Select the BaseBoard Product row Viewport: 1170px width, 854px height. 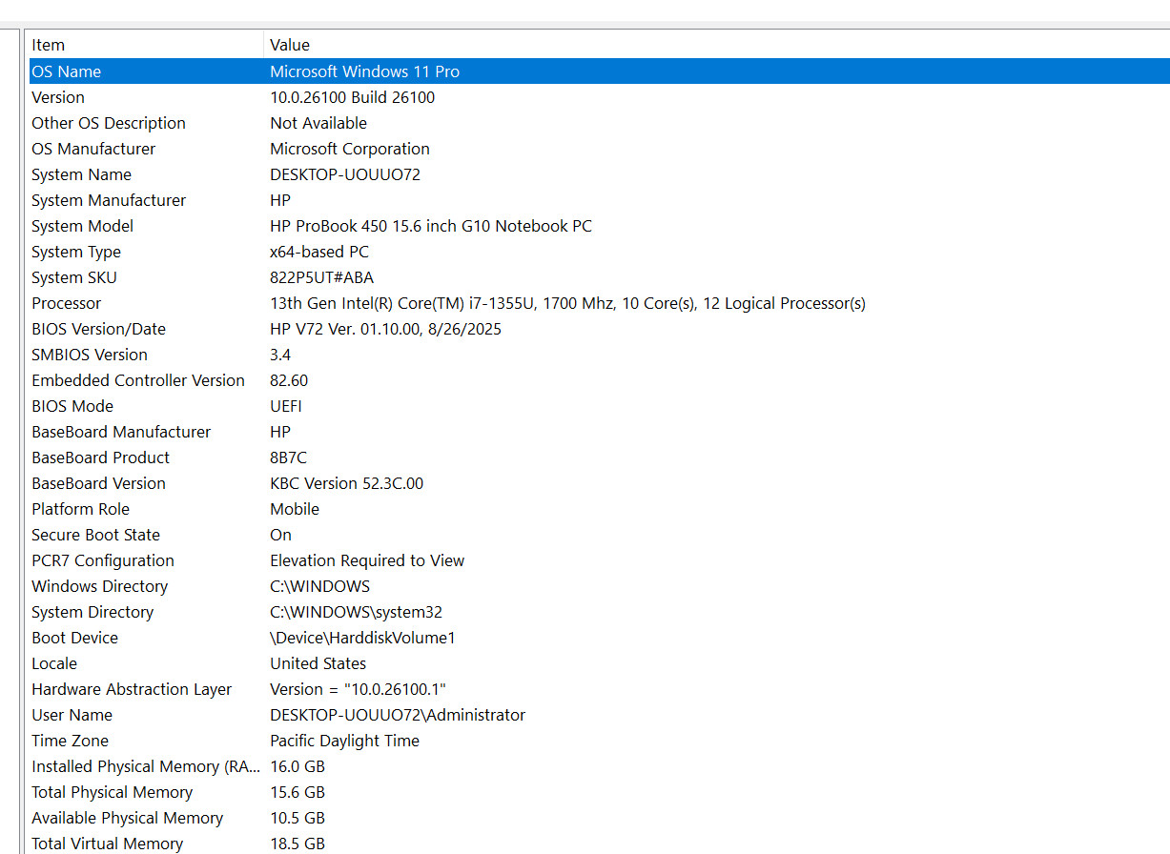click(x=600, y=457)
